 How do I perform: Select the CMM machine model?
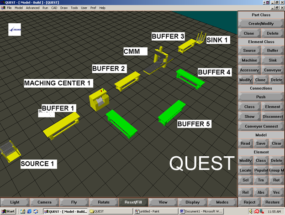159,61
